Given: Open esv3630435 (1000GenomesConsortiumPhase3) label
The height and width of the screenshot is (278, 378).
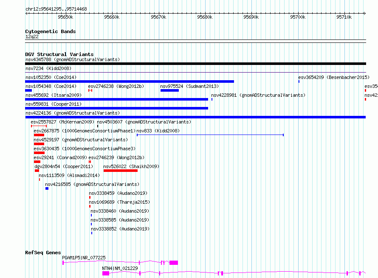Looking at the screenshot, I should pos(85,149).
